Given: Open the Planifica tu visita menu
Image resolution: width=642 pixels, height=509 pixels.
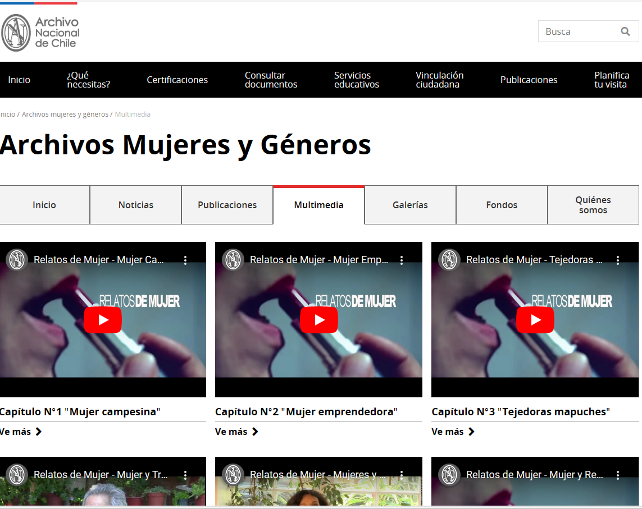Looking at the screenshot, I should 612,80.
